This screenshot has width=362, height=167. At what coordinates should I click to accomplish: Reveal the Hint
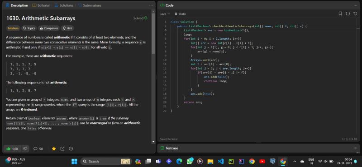coord(67,28)
